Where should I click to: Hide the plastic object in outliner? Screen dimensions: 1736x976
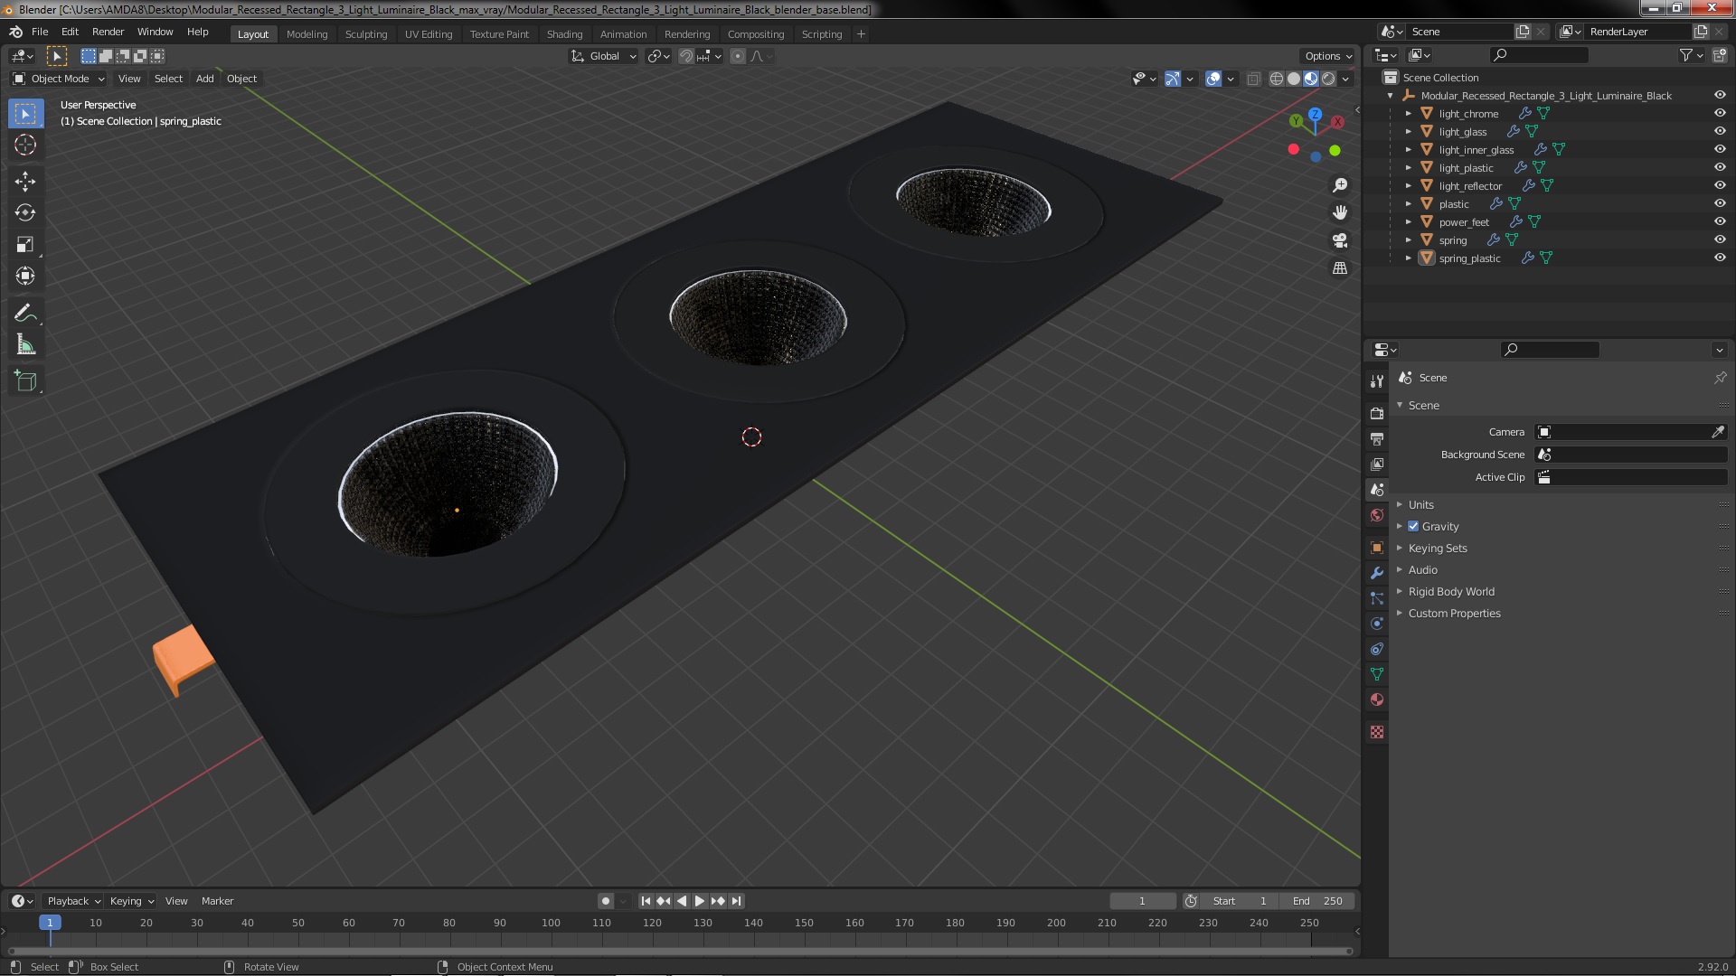1720,203
